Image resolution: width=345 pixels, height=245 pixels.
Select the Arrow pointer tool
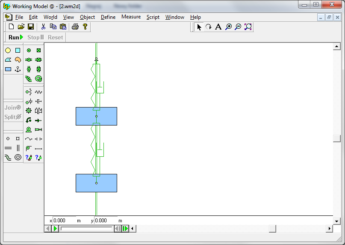point(199,27)
